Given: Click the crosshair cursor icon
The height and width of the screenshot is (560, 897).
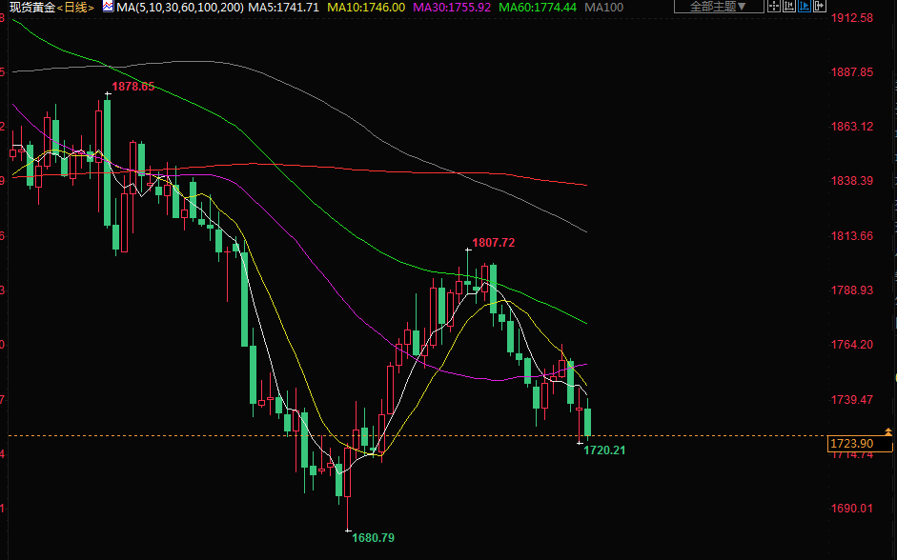Looking at the screenshot, I should point(773,7).
